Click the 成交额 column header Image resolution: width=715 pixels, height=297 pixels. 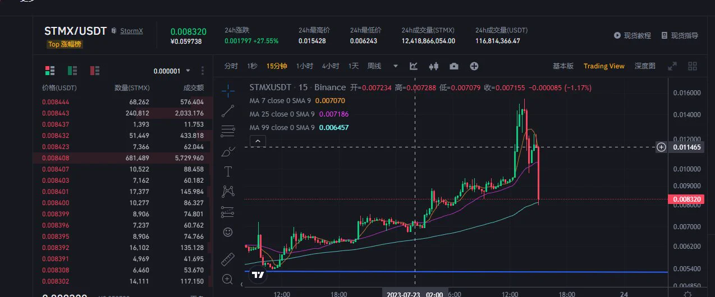(x=193, y=88)
